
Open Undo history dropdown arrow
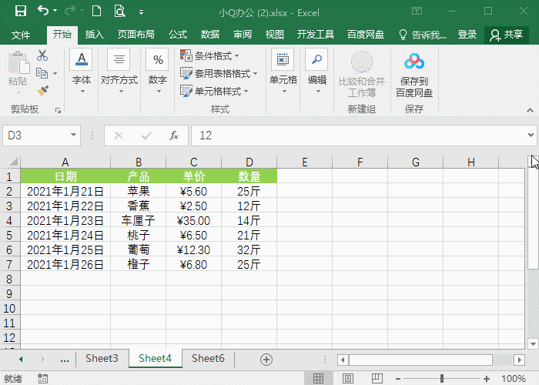tap(55, 12)
